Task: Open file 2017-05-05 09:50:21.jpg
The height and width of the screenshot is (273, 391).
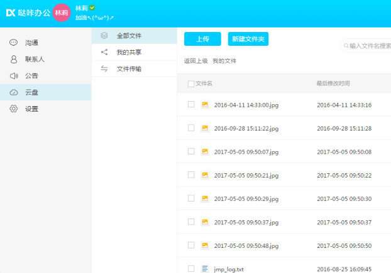Action: click(246, 175)
